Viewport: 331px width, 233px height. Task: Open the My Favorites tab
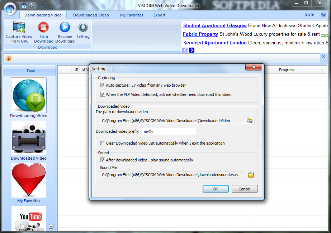[x=132, y=15]
